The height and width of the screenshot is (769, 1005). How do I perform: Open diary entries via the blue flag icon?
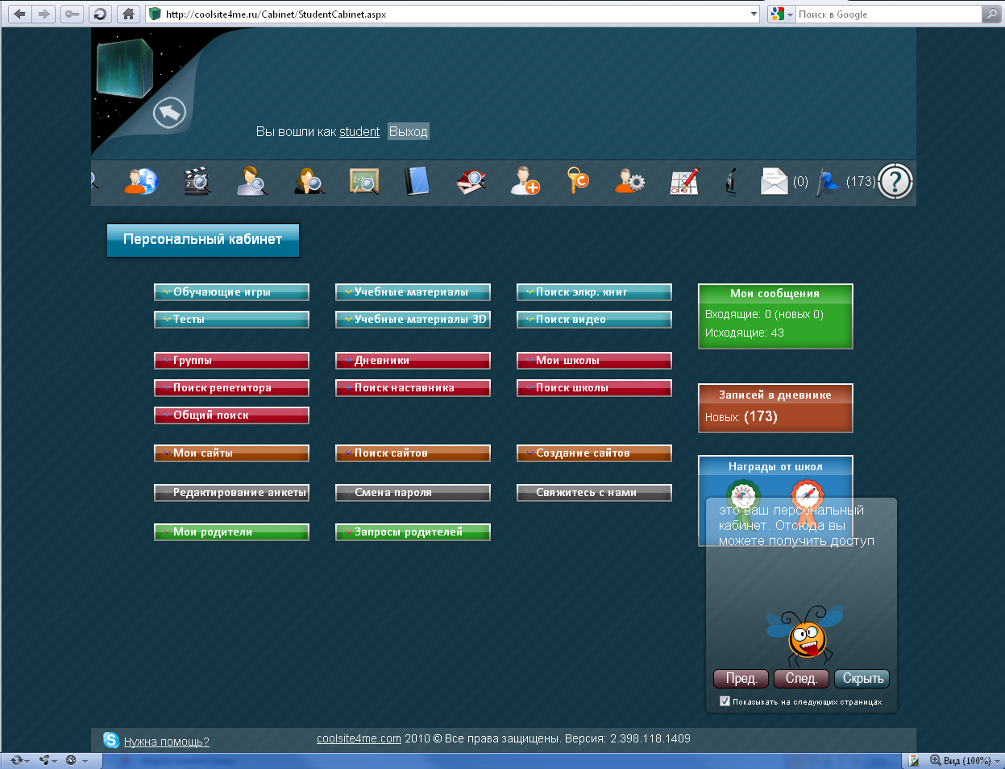coord(829,182)
